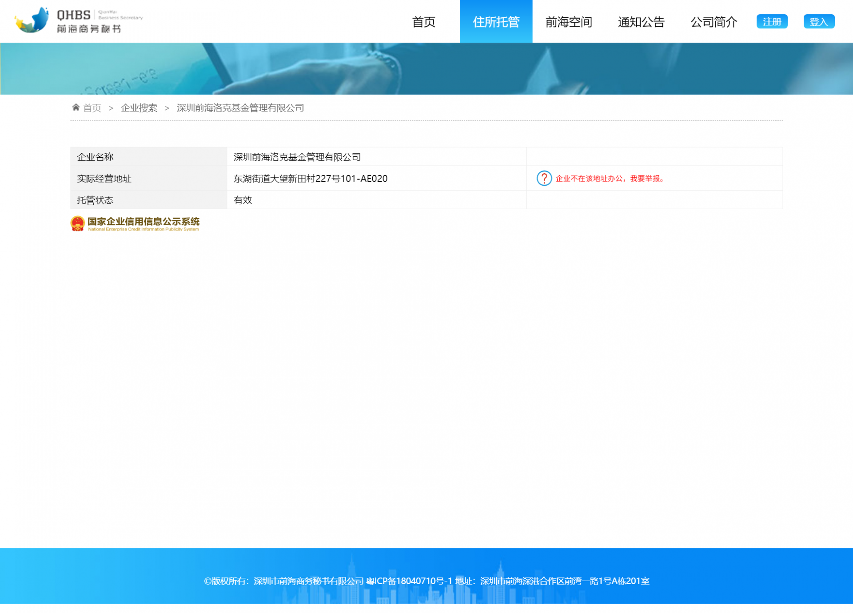
Task: Open 国家企业信用信息公示系统 link
Action: click(x=143, y=222)
